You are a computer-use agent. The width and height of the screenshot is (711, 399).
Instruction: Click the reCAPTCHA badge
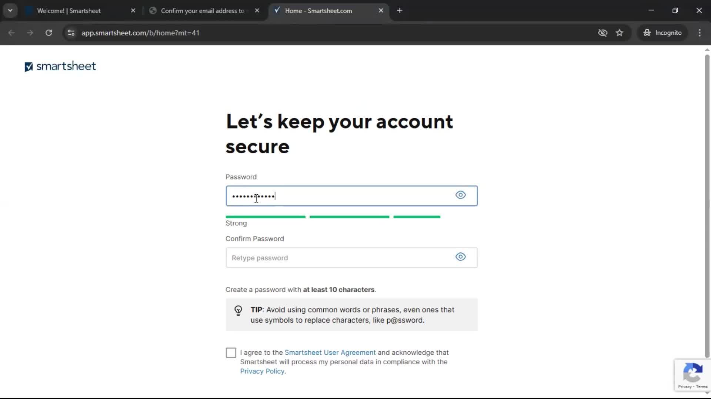[692, 375]
